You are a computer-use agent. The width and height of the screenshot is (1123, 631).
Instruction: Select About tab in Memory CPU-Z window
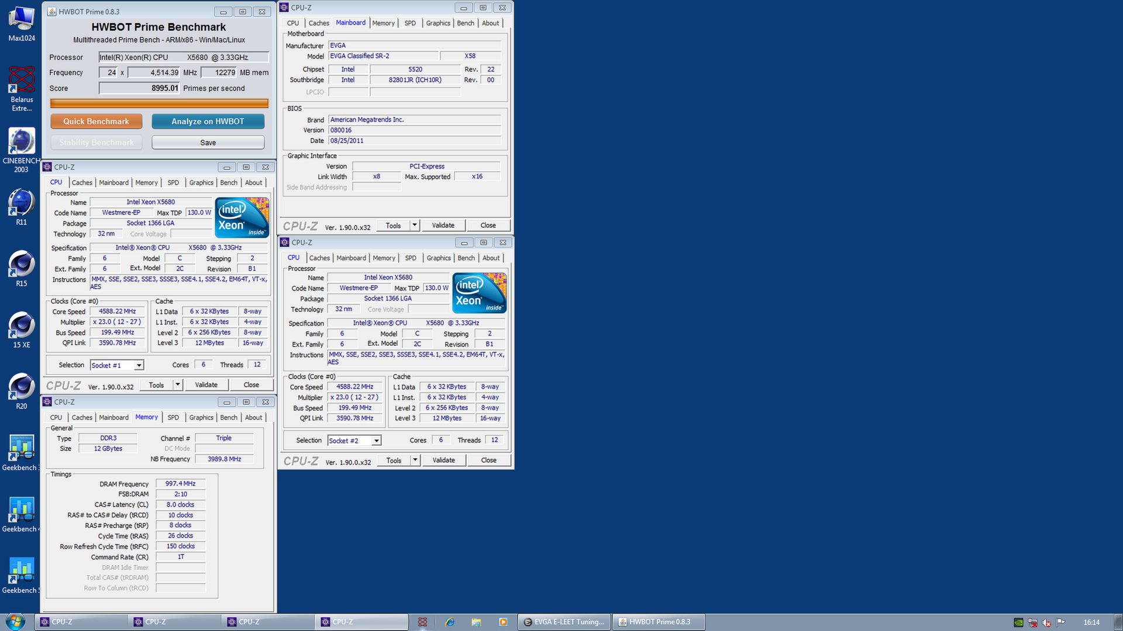point(253,418)
